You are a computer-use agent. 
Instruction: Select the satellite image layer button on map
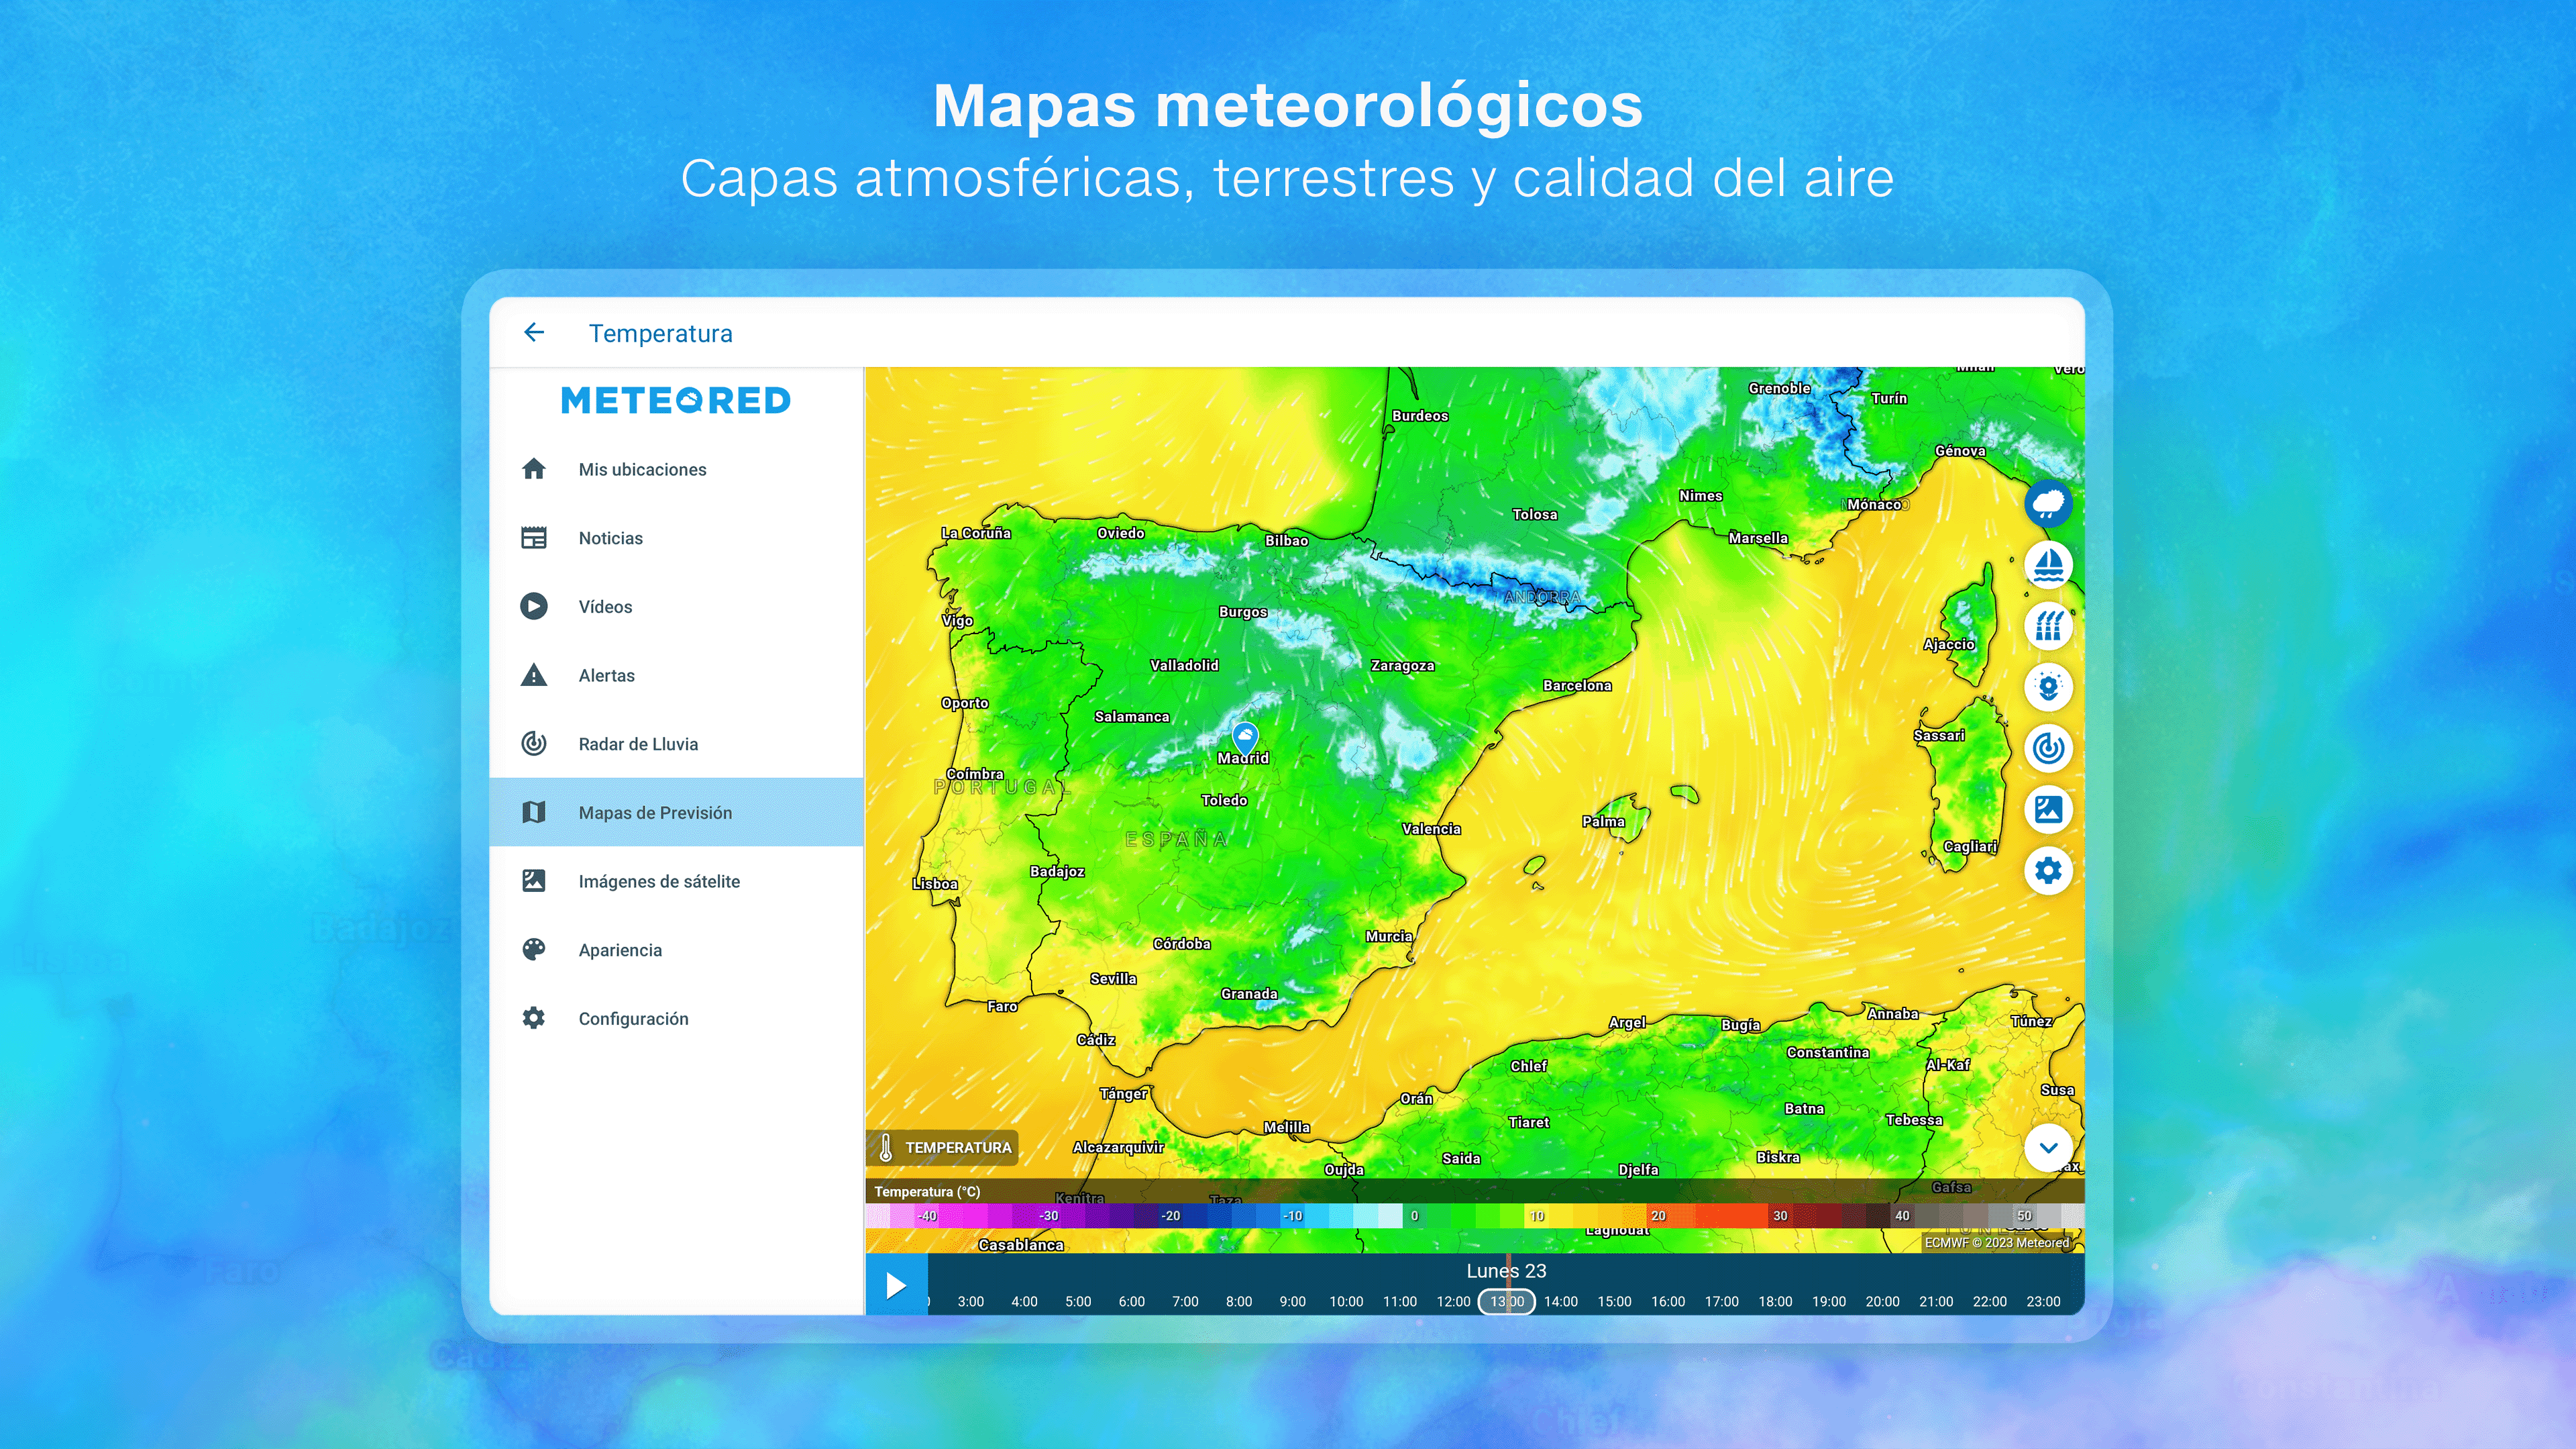[x=2048, y=809]
